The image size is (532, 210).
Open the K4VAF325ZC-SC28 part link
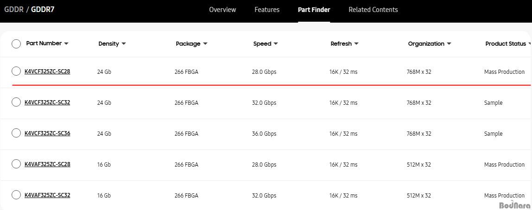coord(47,164)
